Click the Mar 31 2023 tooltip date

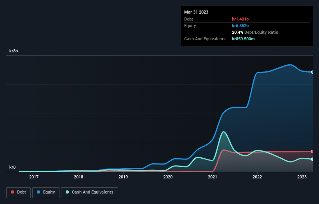pyautogui.click(x=196, y=12)
